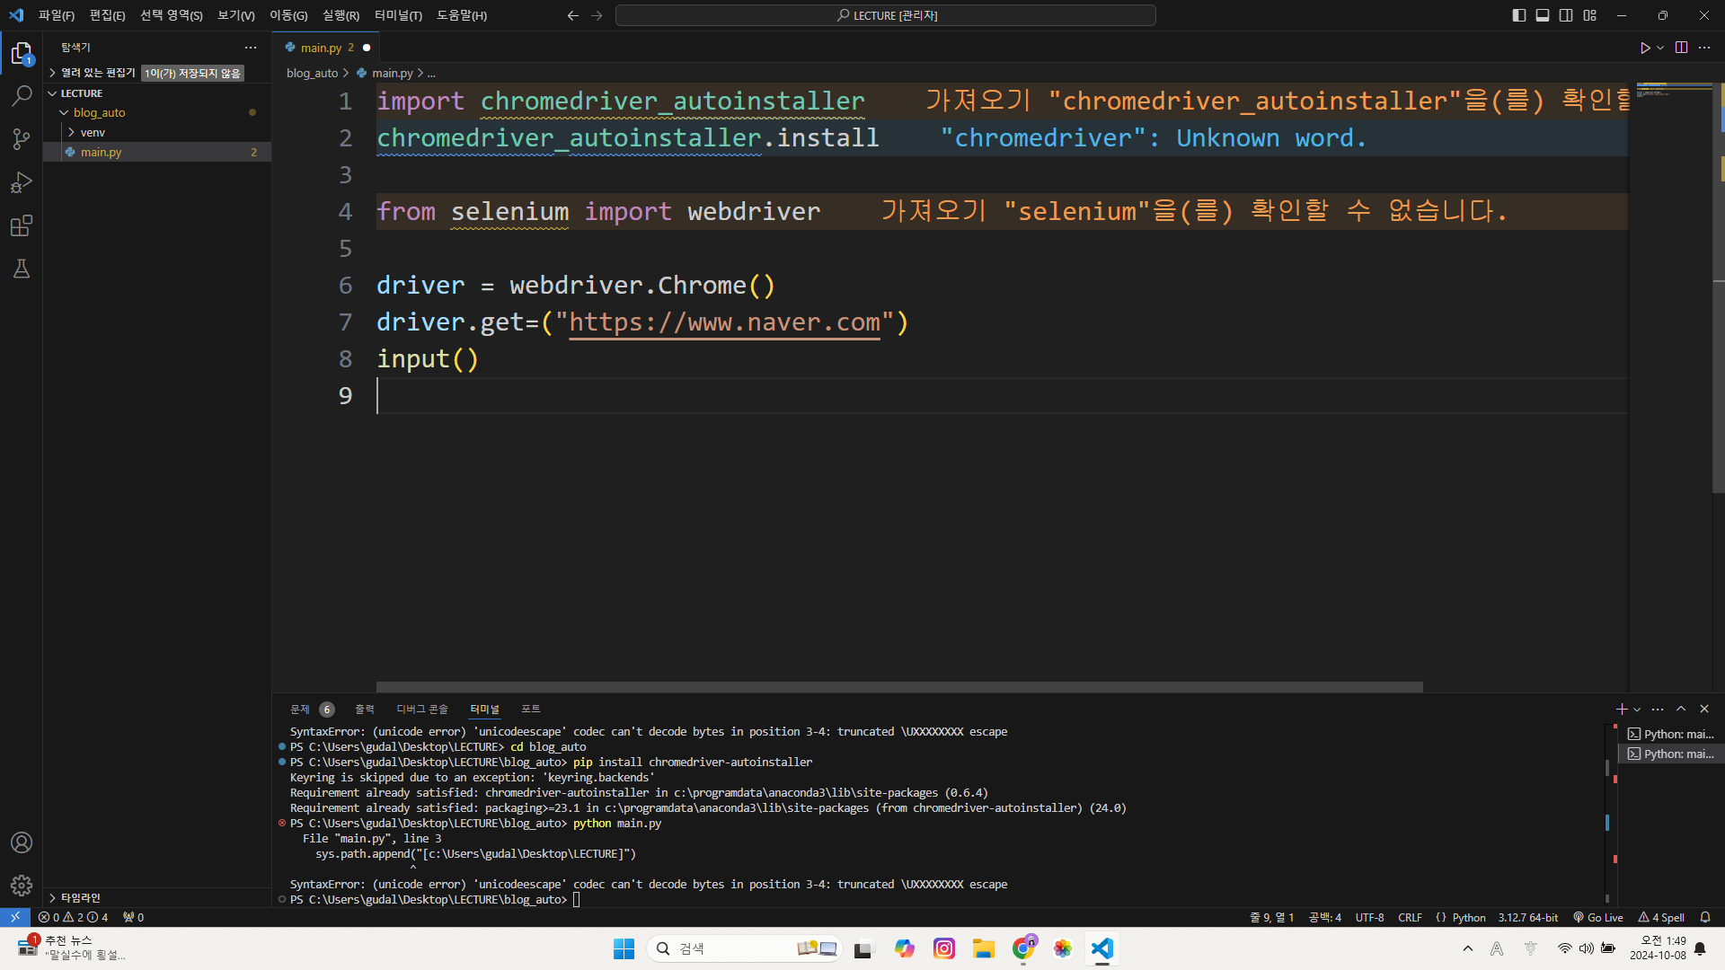
Task: Open 파일(F) menu
Action: [x=57, y=15]
